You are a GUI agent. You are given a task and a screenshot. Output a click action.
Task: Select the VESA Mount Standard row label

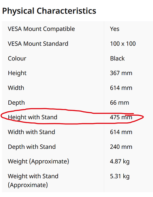point(38,44)
